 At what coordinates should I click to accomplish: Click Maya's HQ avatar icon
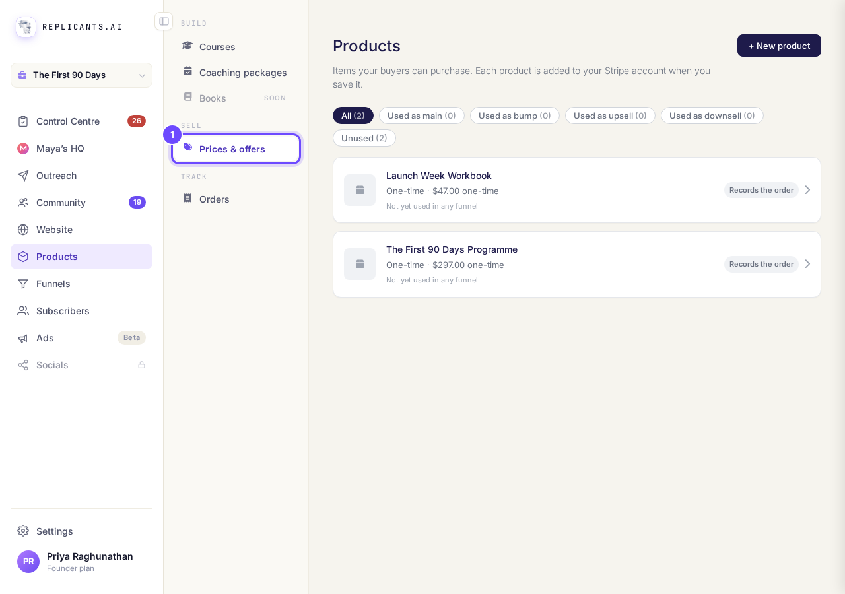pos(23,148)
